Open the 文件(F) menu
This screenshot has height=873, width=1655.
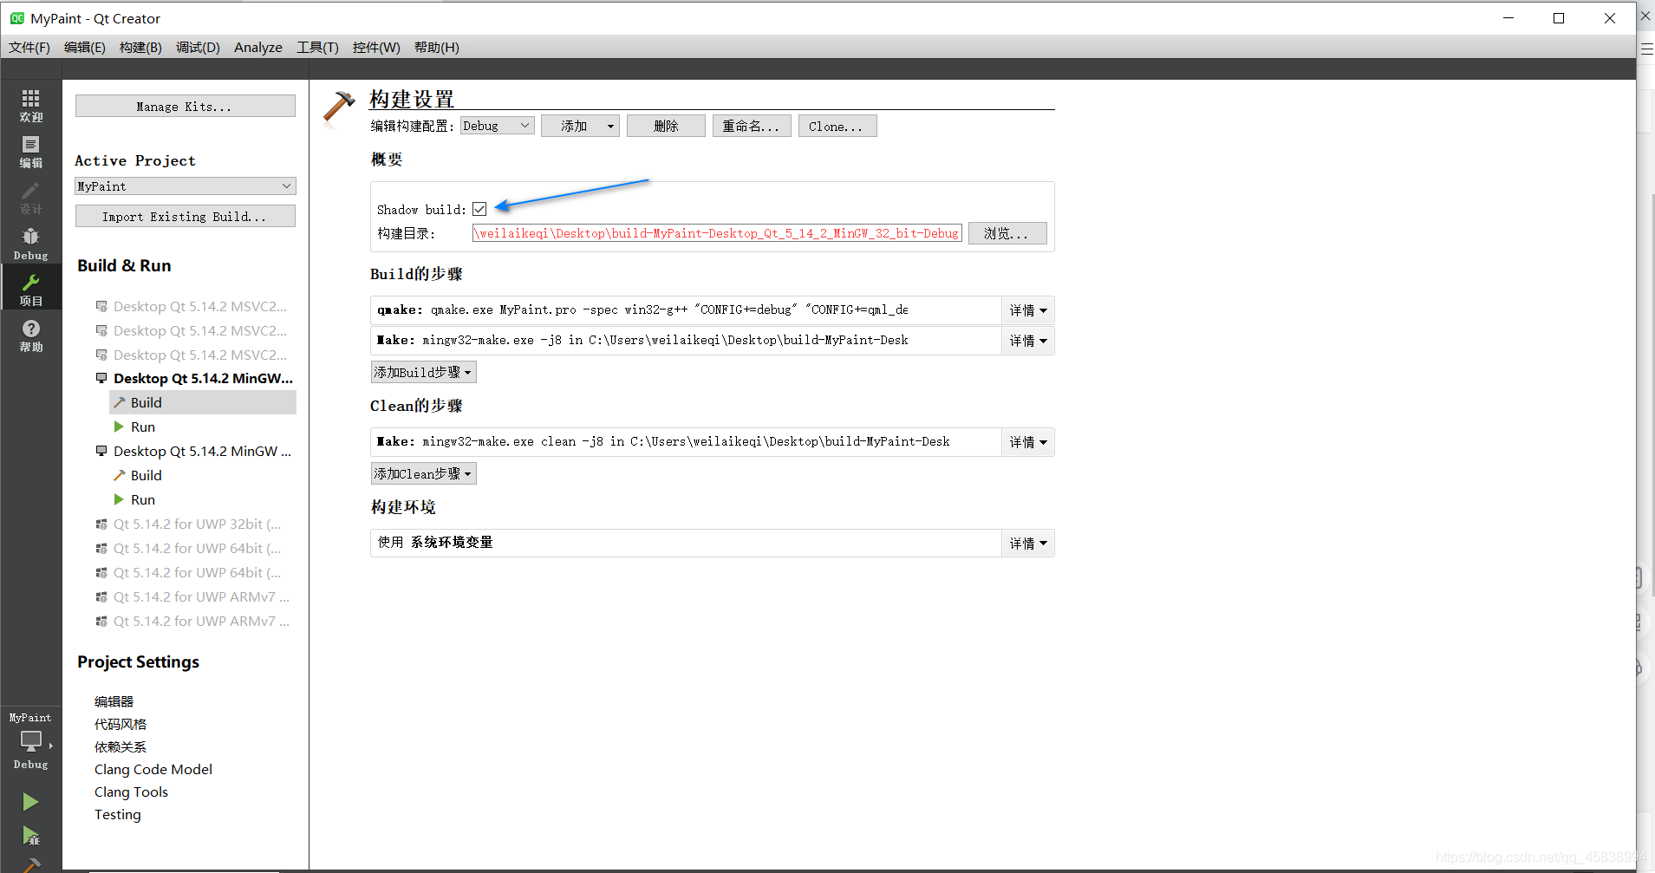(x=29, y=47)
